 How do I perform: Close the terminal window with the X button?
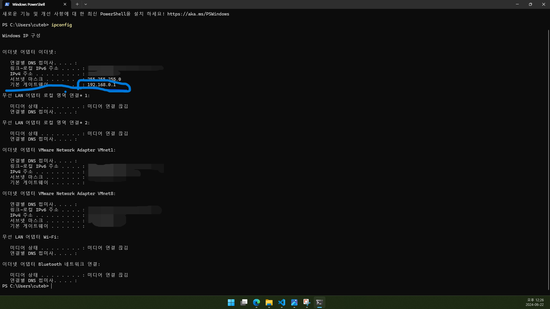543,4
